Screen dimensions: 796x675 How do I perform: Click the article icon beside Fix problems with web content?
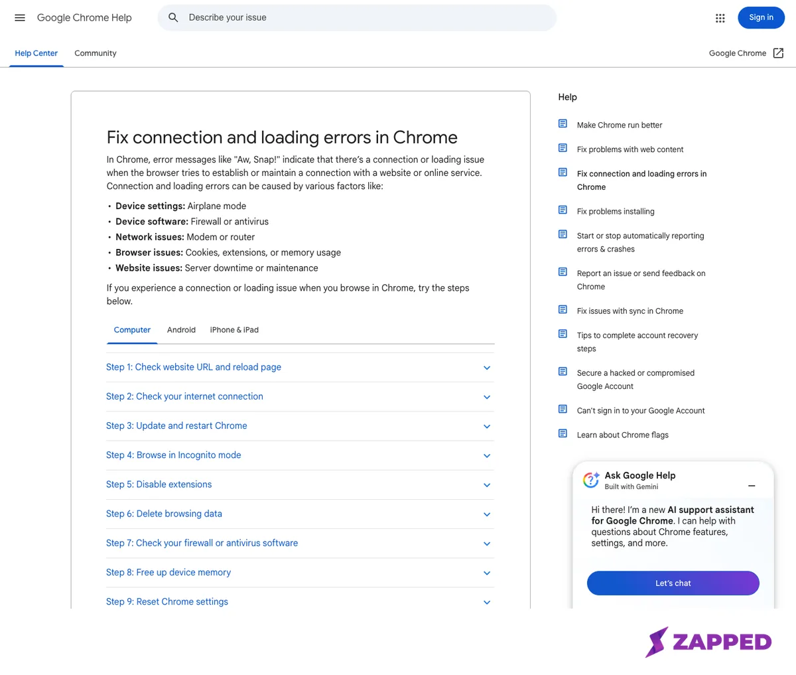(563, 148)
